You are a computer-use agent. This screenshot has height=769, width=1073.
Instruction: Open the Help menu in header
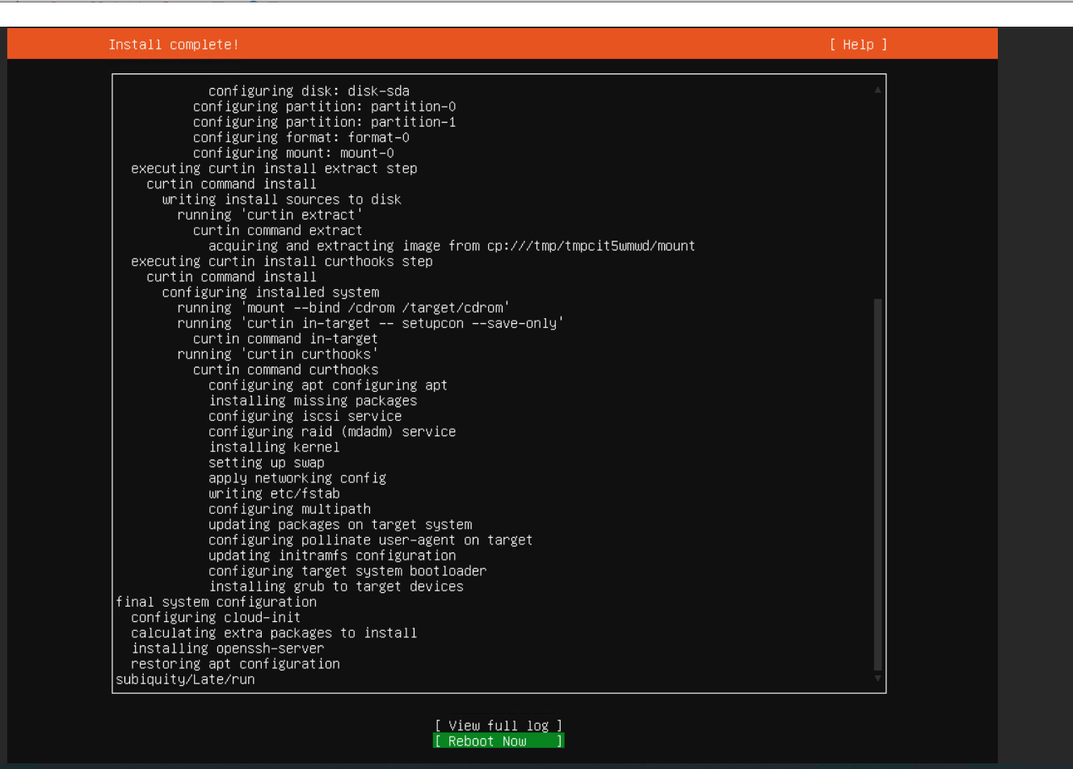coord(858,45)
